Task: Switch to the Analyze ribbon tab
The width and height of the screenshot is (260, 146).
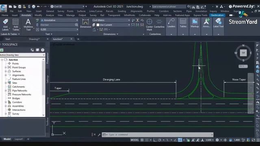Action: [x=50, y=15]
